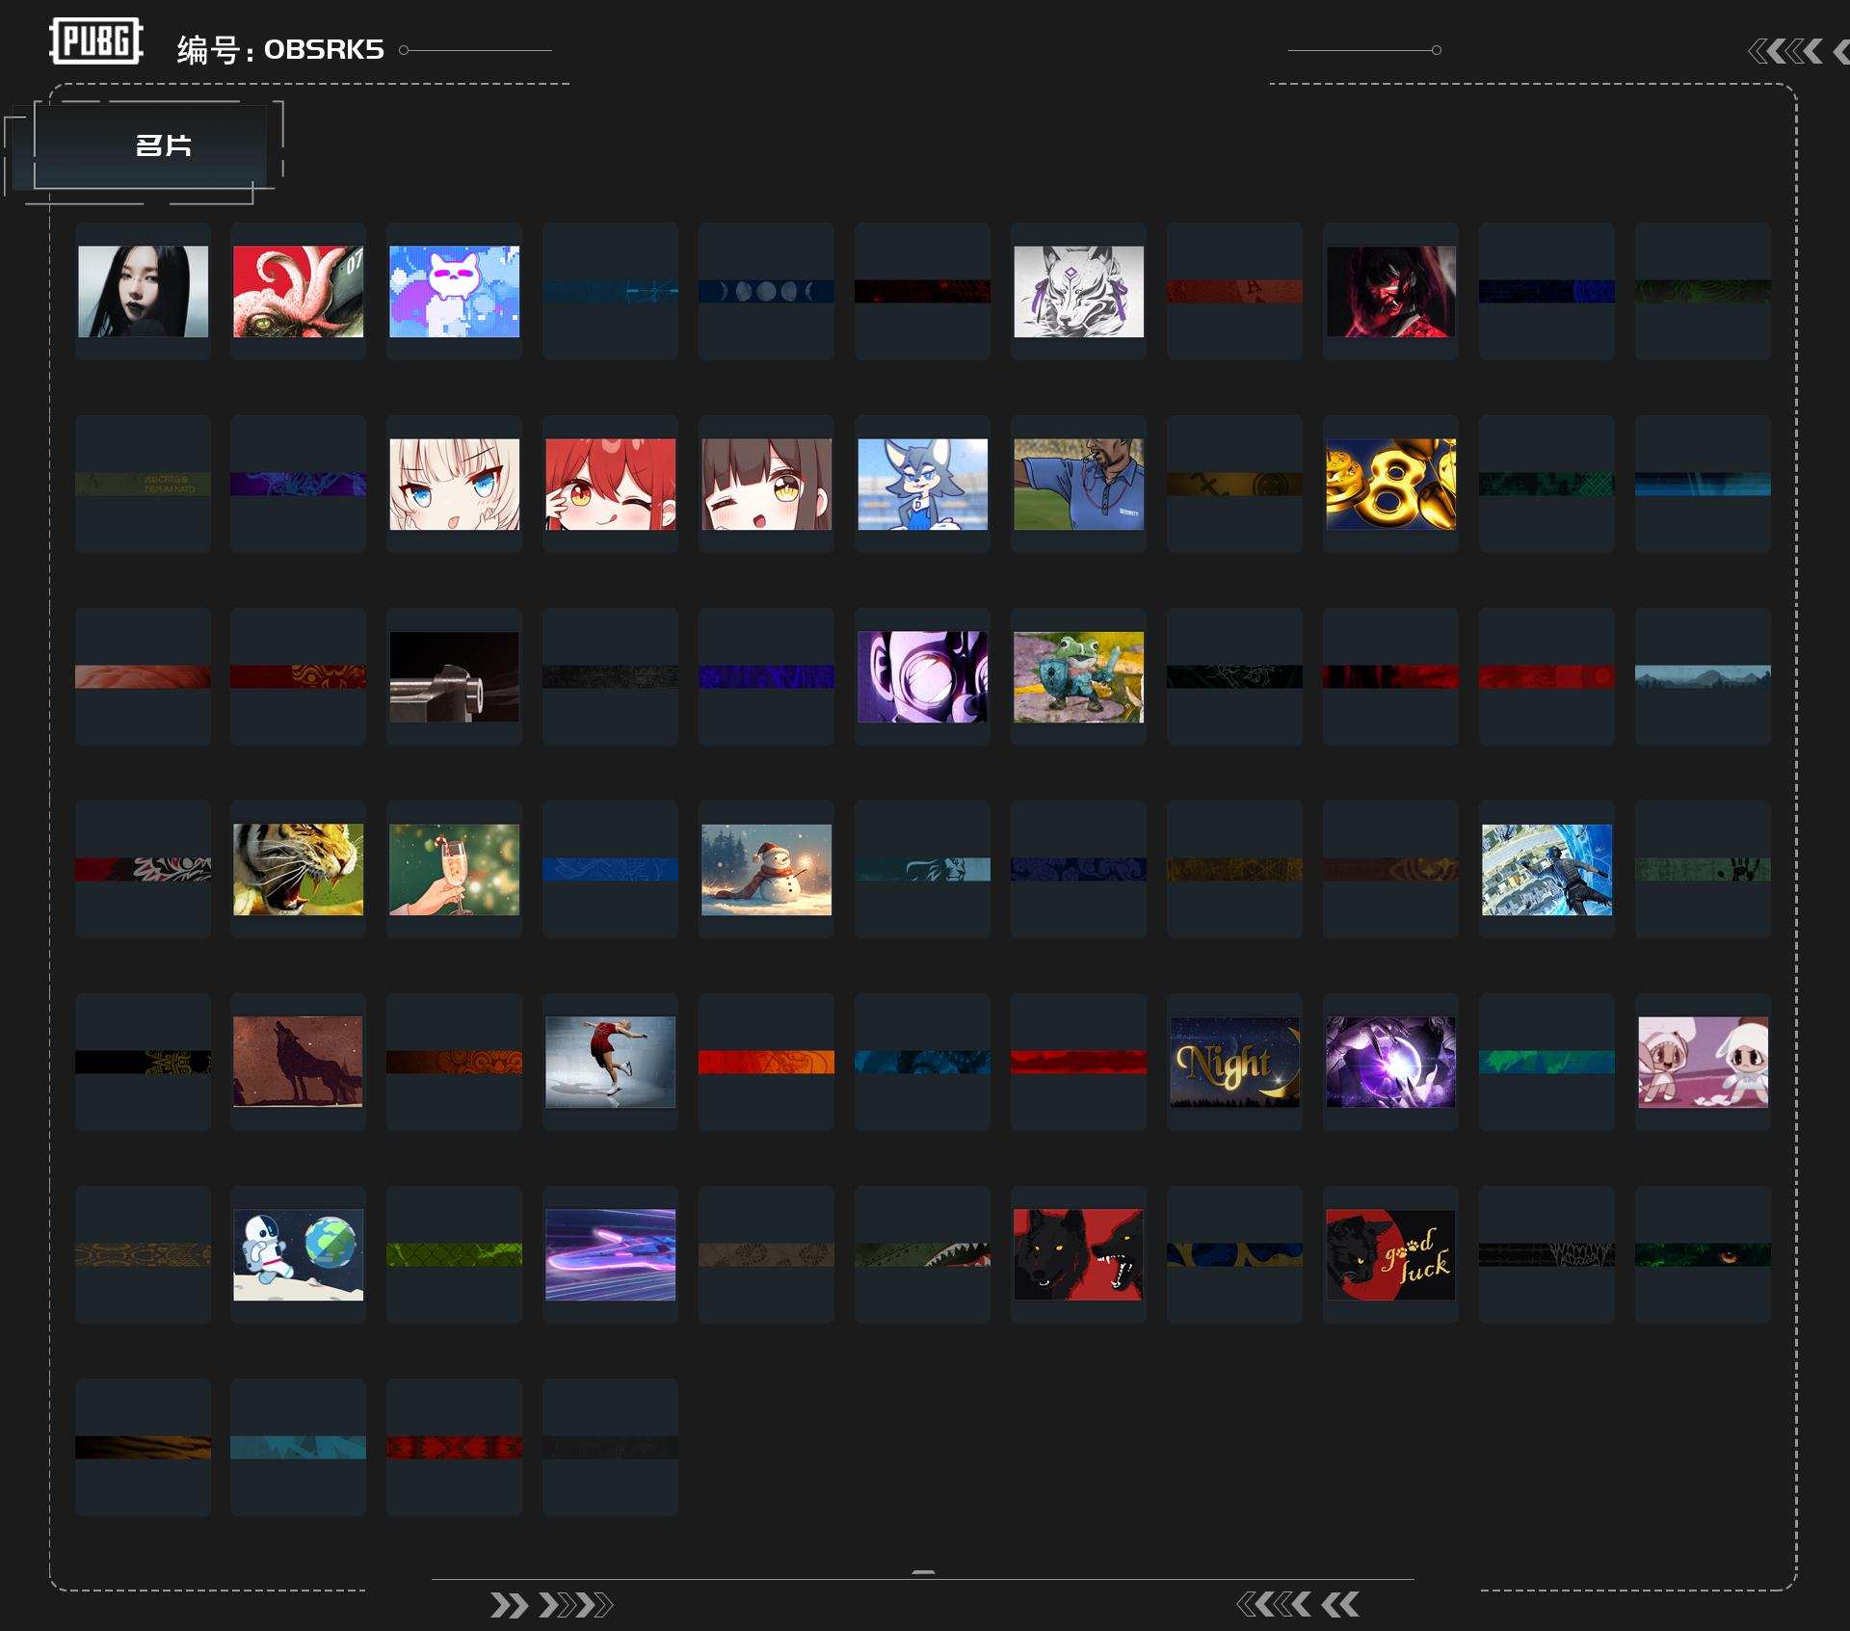Select the mountain landscape banner card
Image resolution: width=1850 pixels, height=1631 pixels.
pyautogui.click(x=1703, y=676)
